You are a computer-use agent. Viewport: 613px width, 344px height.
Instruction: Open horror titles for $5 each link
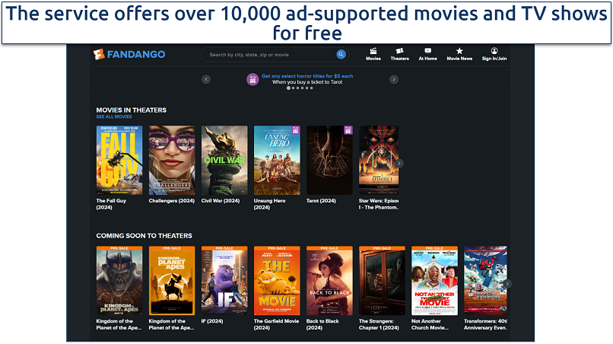pos(307,76)
